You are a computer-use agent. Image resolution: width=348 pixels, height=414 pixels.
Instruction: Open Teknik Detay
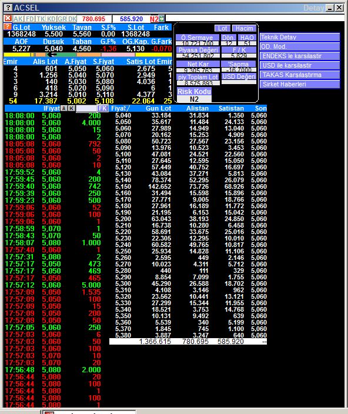300,37
